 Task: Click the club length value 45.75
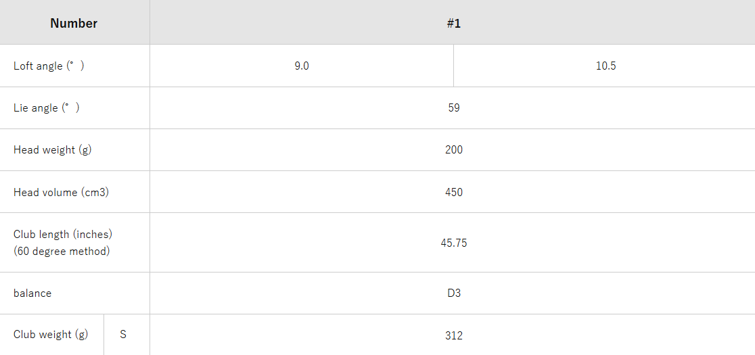pyautogui.click(x=453, y=243)
